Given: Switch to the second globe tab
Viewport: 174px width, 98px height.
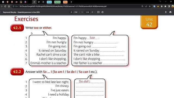Looking at the screenshot, I should (x=39, y=2).
